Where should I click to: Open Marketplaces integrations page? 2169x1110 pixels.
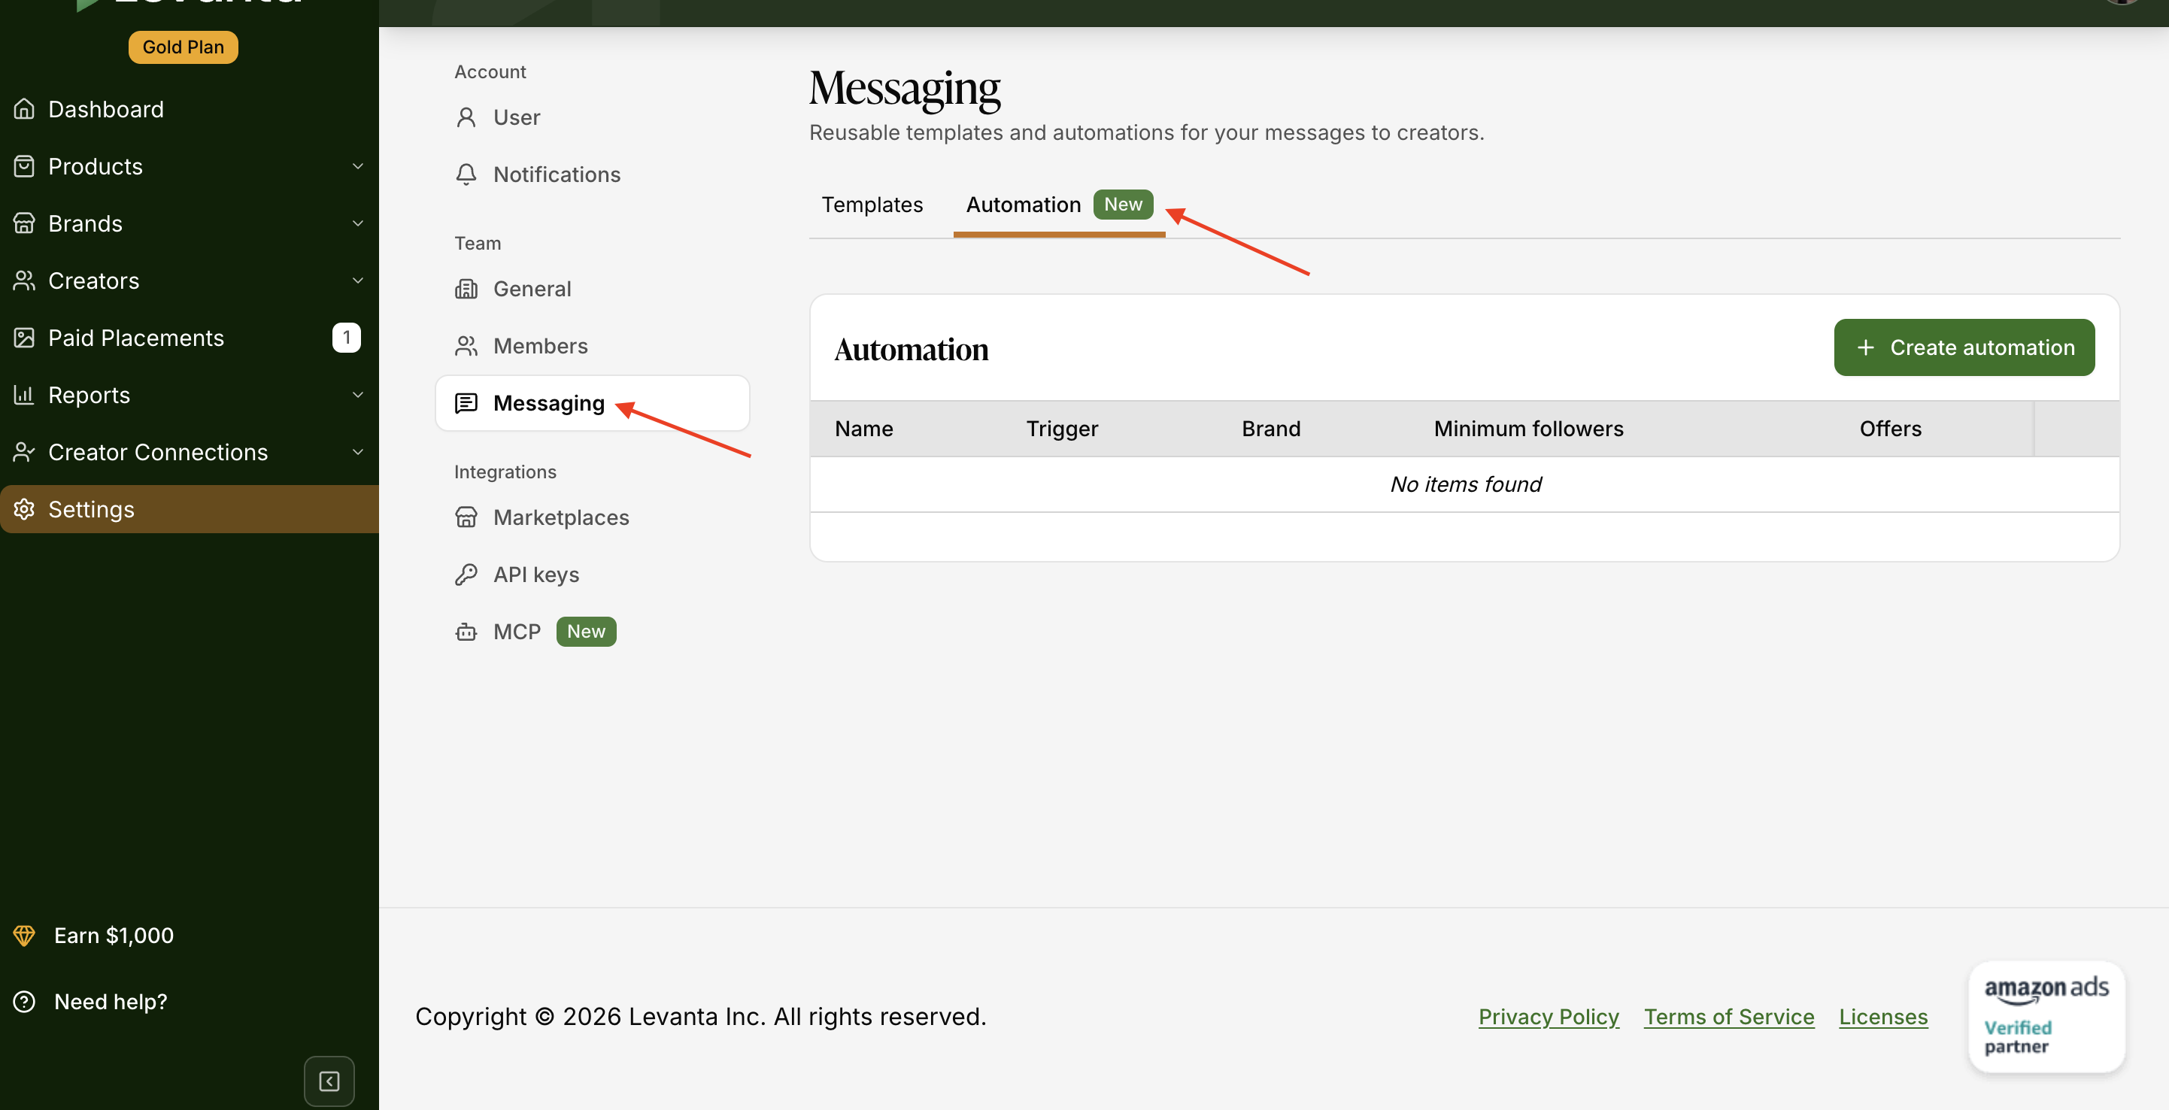tap(592, 517)
